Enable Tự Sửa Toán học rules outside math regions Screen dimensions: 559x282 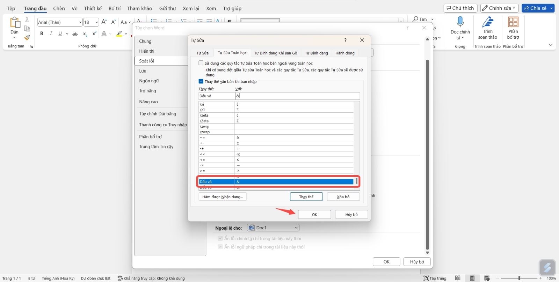201,63
